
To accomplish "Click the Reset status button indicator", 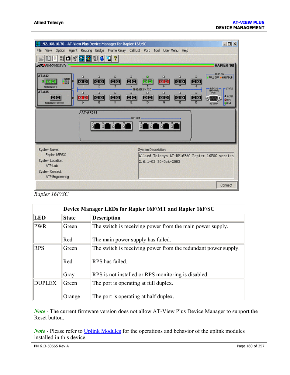I will pos(225,96).
